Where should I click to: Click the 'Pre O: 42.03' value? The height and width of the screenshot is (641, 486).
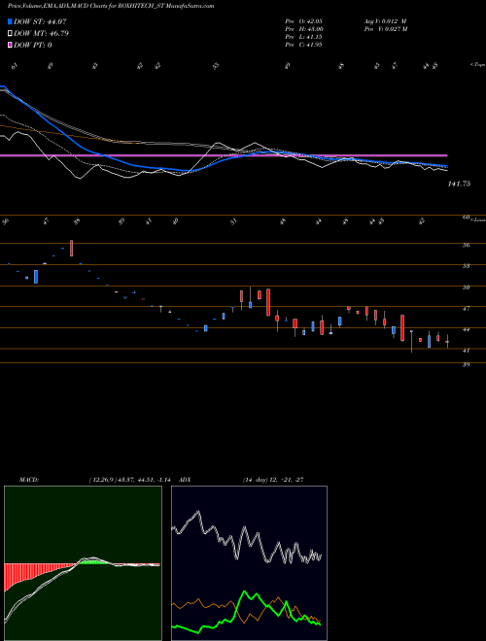[x=304, y=20]
